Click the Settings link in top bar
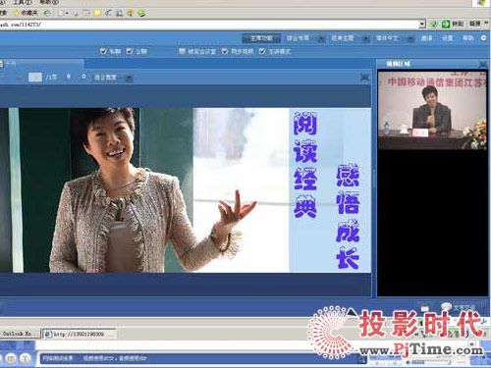Viewport: 491px width, 368px height. [x=448, y=38]
